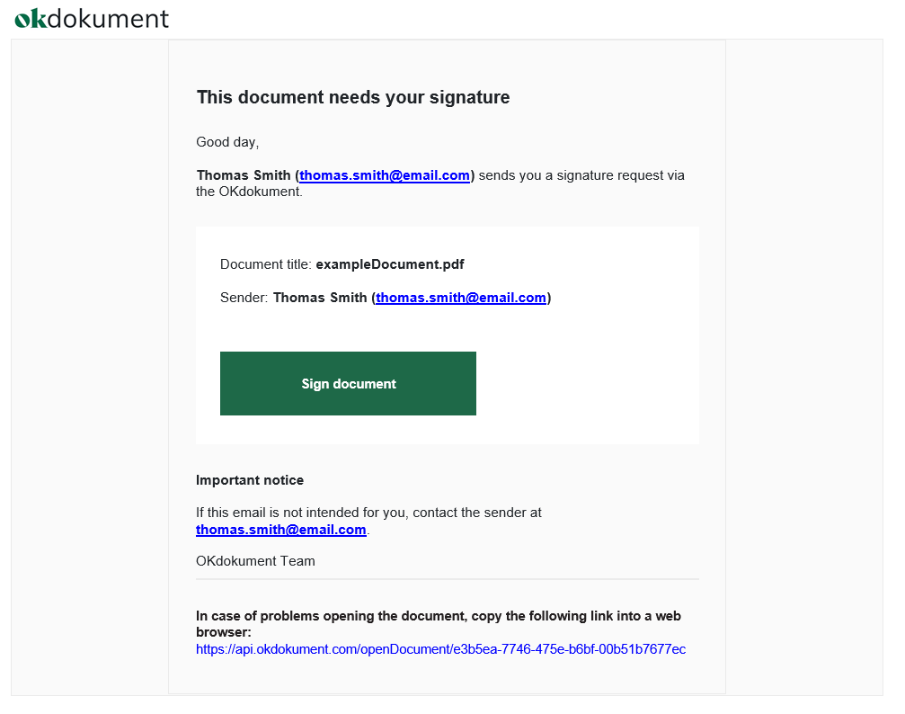The width and height of the screenshot is (905, 714).
Task: Click 'the OKdokument.' text ending the greeting sentence
Action: tap(249, 192)
